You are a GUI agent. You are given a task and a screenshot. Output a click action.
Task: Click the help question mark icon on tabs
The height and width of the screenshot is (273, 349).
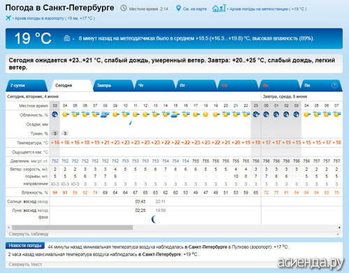(x=334, y=85)
